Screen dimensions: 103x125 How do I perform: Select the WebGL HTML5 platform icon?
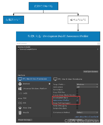pos(20,113)
